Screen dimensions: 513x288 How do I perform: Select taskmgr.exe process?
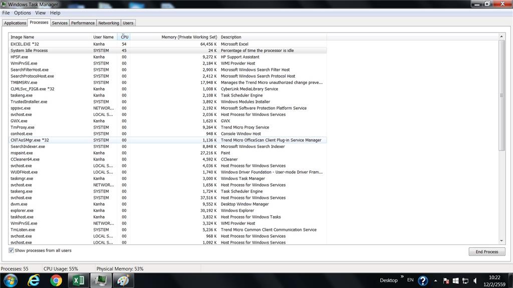click(167, 178)
